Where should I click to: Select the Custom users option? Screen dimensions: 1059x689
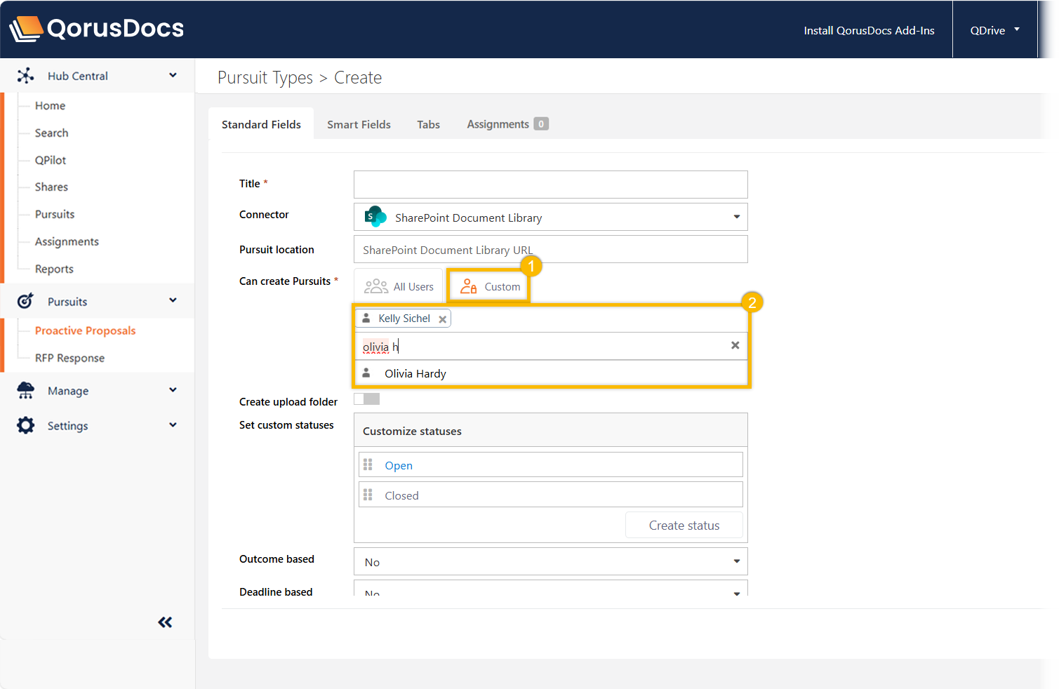[x=490, y=286]
